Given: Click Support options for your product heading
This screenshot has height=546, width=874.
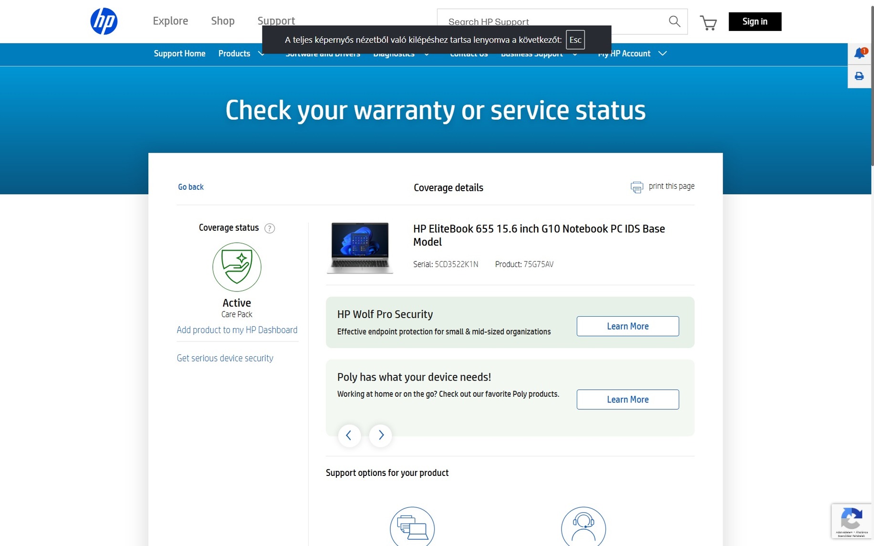Looking at the screenshot, I should point(387,473).
